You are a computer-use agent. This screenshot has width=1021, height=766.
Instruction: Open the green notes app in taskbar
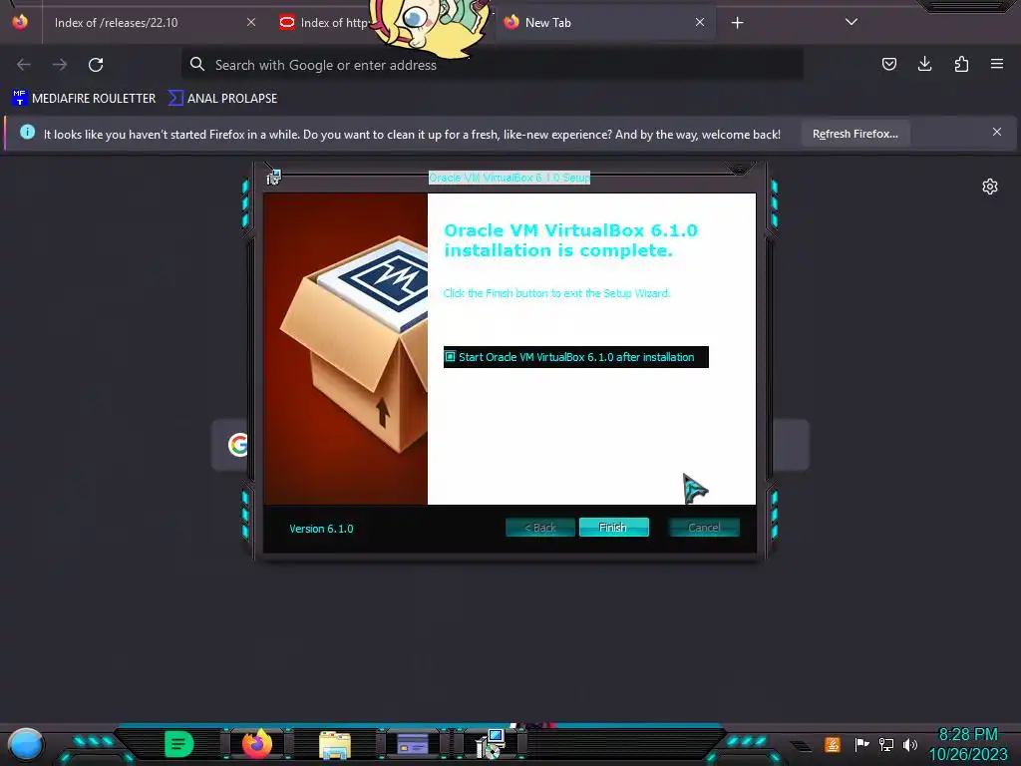click(179, 744)
